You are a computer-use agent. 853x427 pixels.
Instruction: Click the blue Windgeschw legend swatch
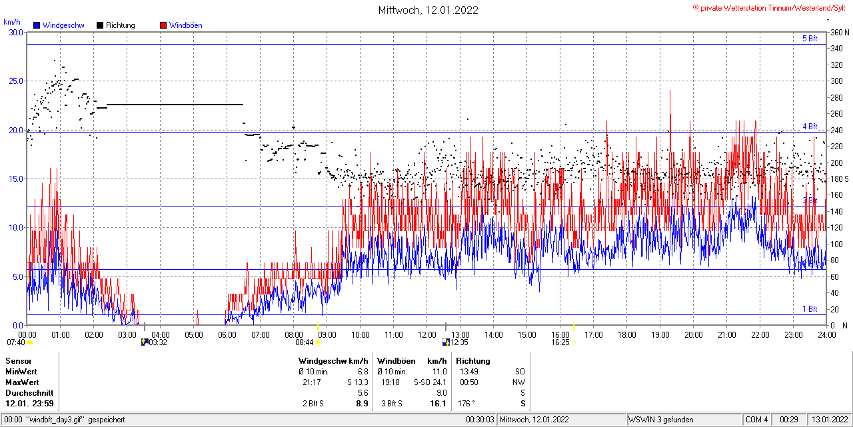[x=37, y=25]
